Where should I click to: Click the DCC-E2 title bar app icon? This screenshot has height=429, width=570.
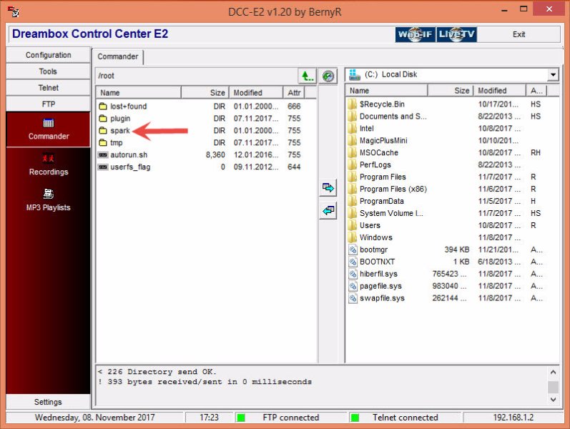tap(13, 11)
